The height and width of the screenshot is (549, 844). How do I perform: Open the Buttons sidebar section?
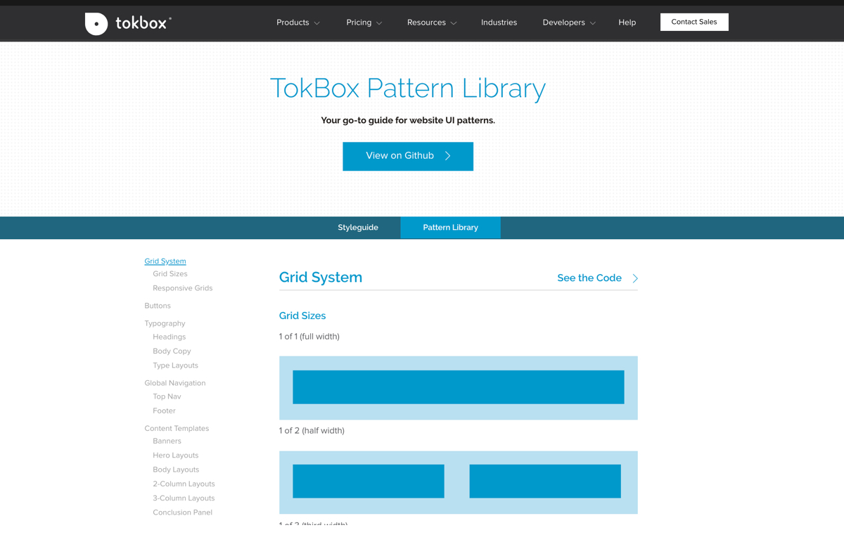[x=158, y=306]
